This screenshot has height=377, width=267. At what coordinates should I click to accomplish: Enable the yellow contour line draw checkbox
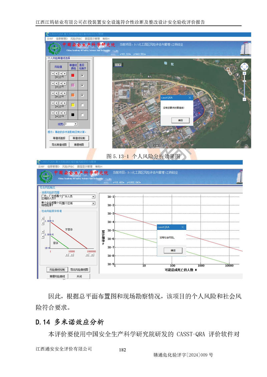[82, 105]
